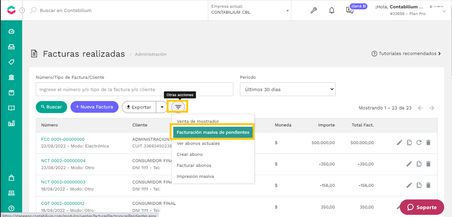Viewport: 452px width, 217px height.
Task: Open invoice link COT 0002-00000012
Action: 63,203
